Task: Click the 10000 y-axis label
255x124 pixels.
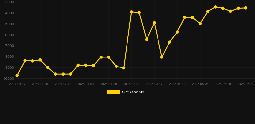Action: (x=9, y=78)
